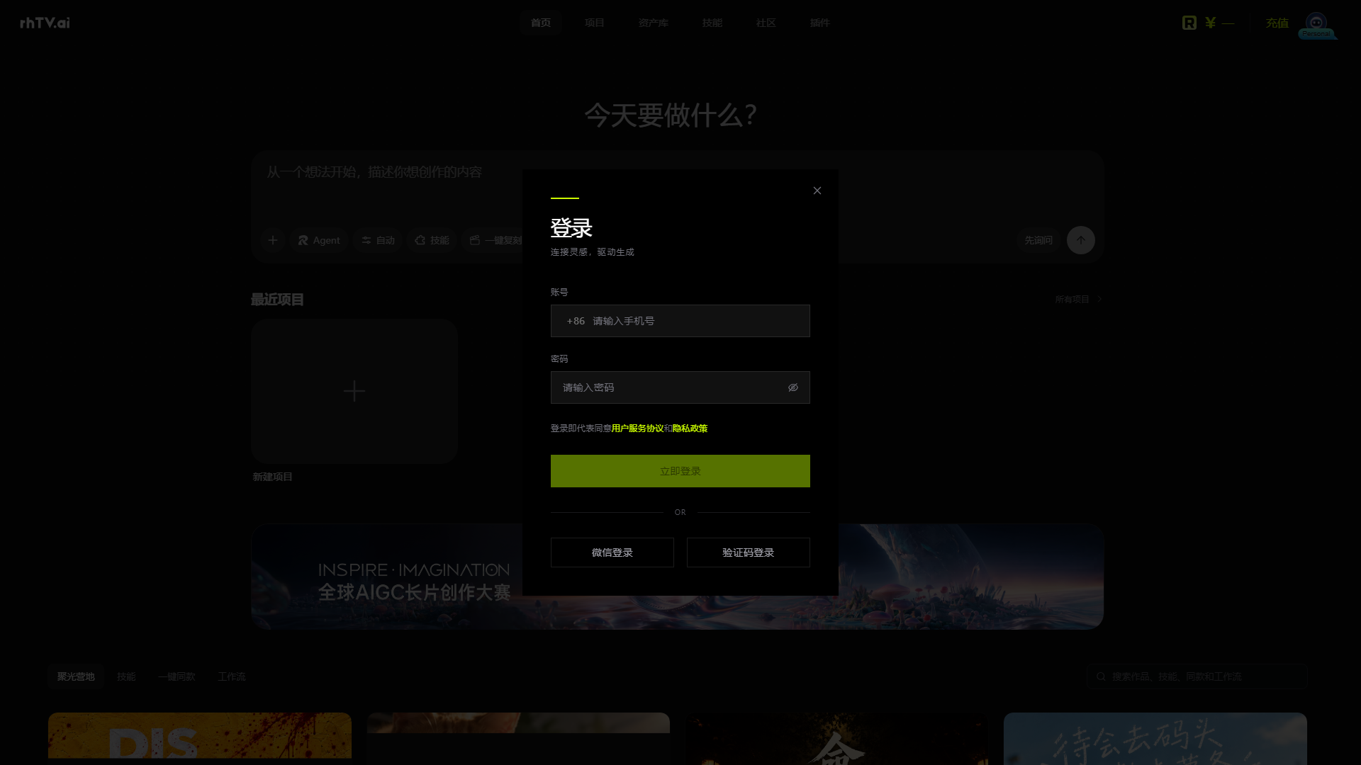Toggle password visibility eye icon
Viewport: 1361px width, 765px height.
pos(793,387)
